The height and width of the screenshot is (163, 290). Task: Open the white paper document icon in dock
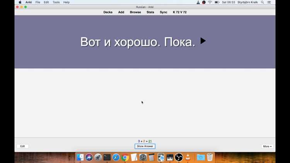click(x=134, y=158)
